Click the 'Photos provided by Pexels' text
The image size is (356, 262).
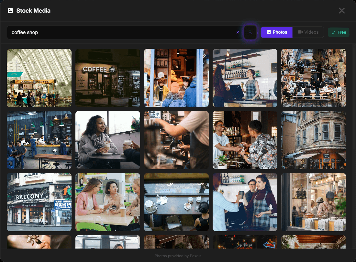178,256
